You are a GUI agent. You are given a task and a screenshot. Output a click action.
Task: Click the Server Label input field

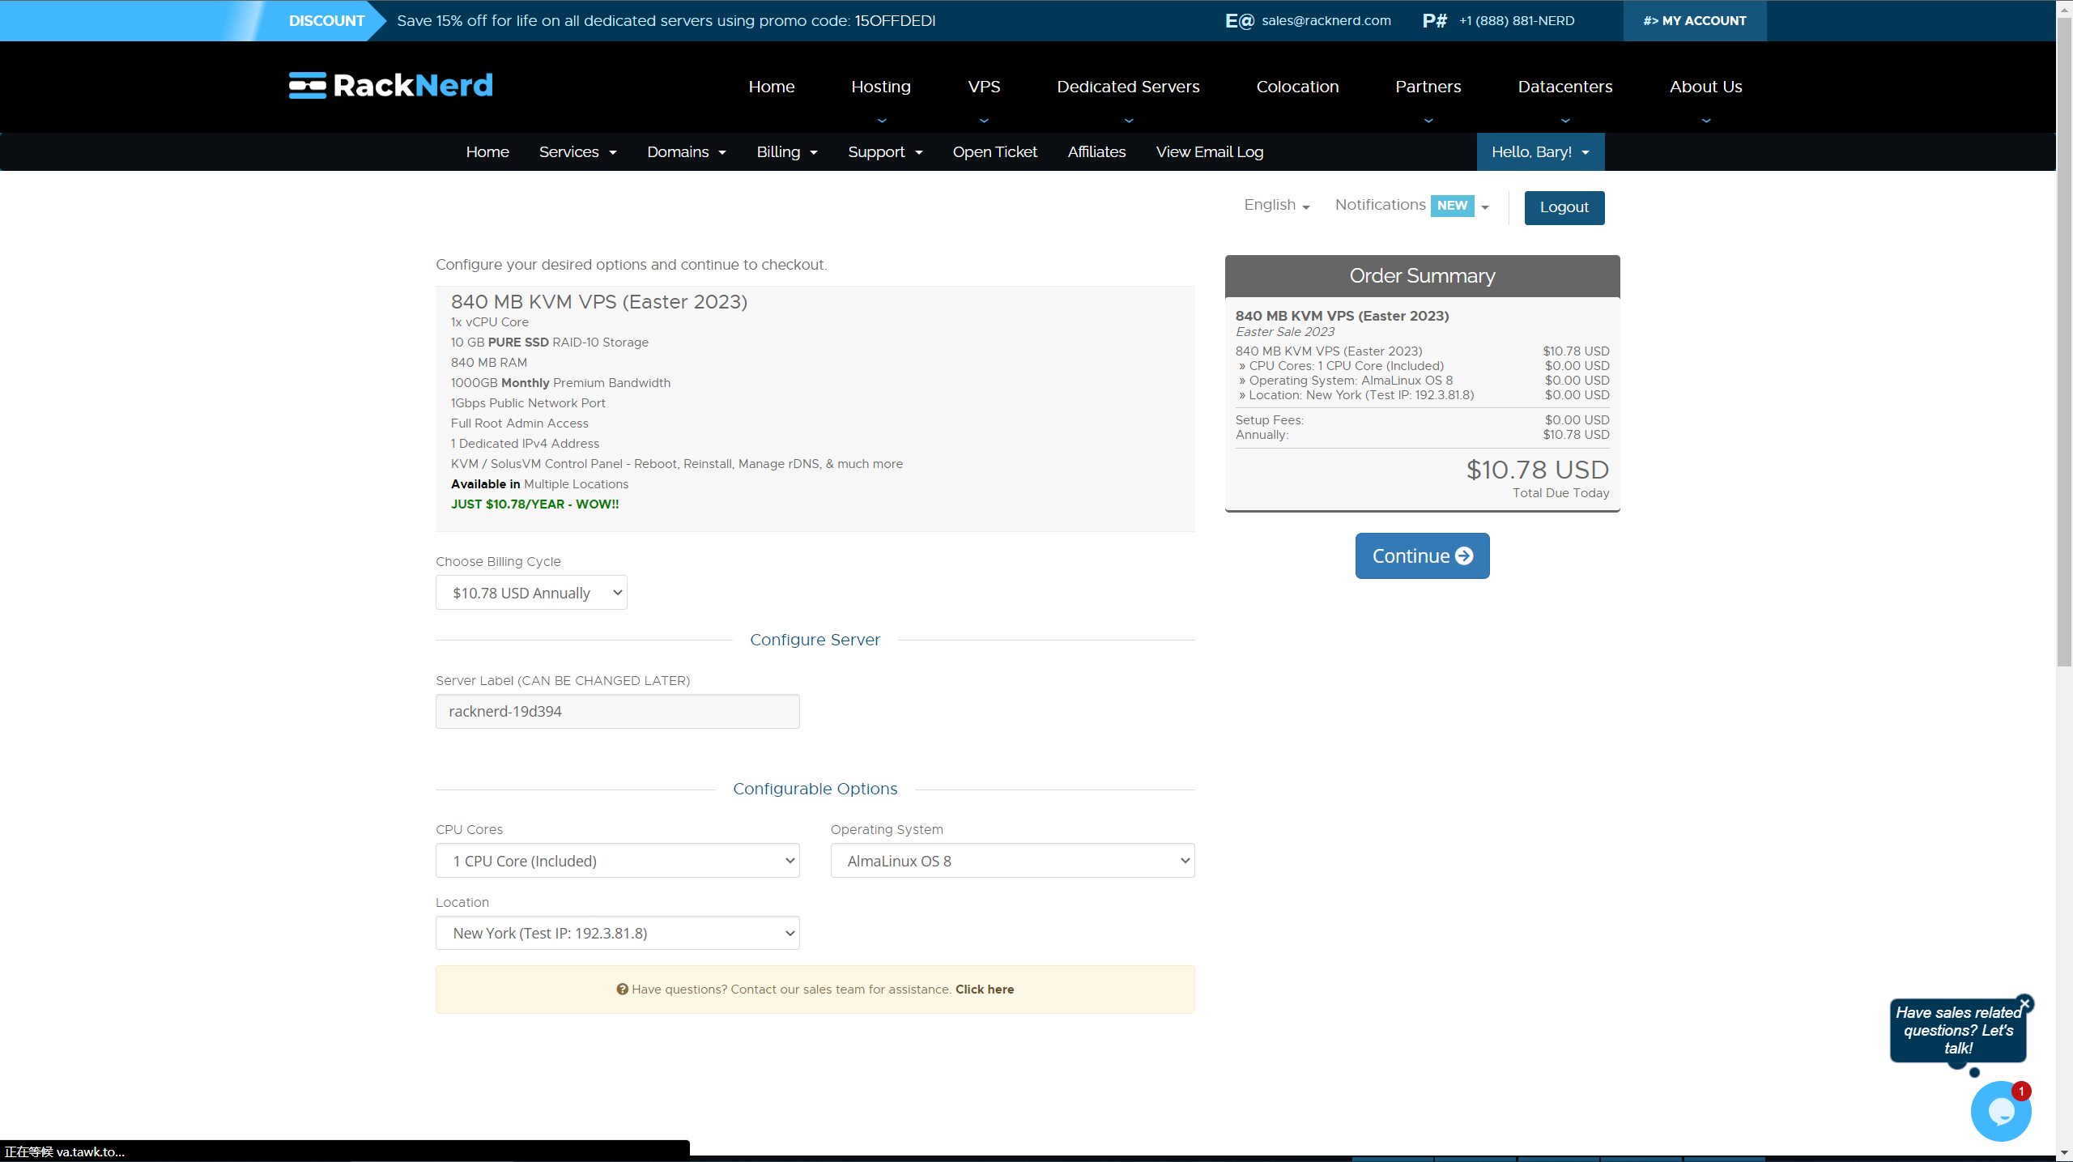(618, 711)
